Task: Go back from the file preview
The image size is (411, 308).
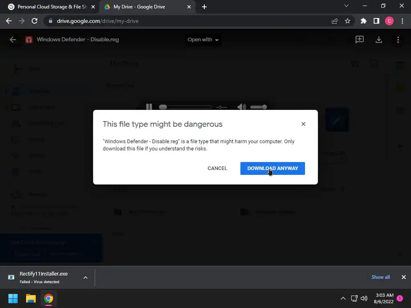Action: [13, 40]
